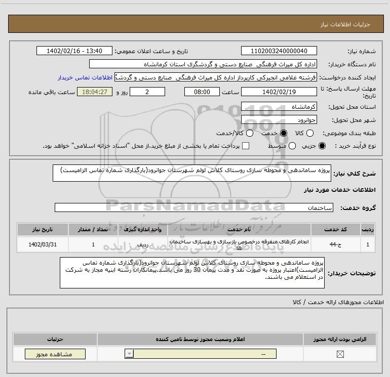Select the کالا/خدمت radio button
Screen dimensions: 390x377
pyautogui.click(x=250, y=133)
